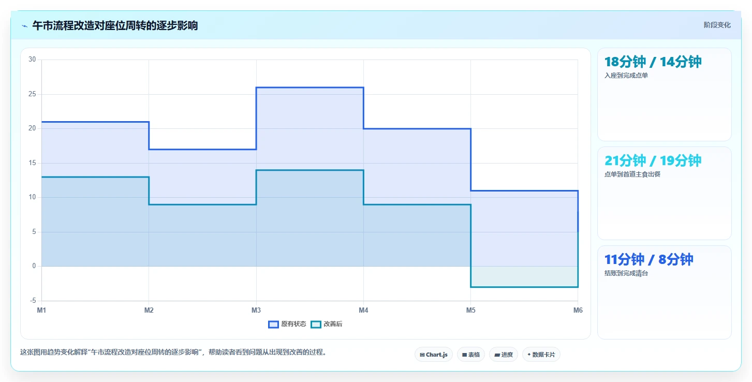Click the M2 x-axis label
Image resolution: width=752 pixels, height=382 pixels.
click(149, 310)
